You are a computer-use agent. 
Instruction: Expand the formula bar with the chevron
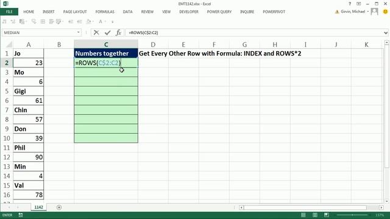point(386,32)
